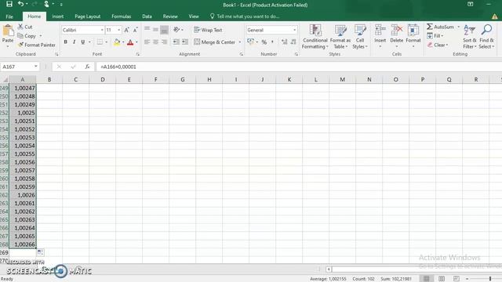Click the Delete cells icon
Image resolution: width=502 pixels, height=282 pixels.
coord(397,31)
